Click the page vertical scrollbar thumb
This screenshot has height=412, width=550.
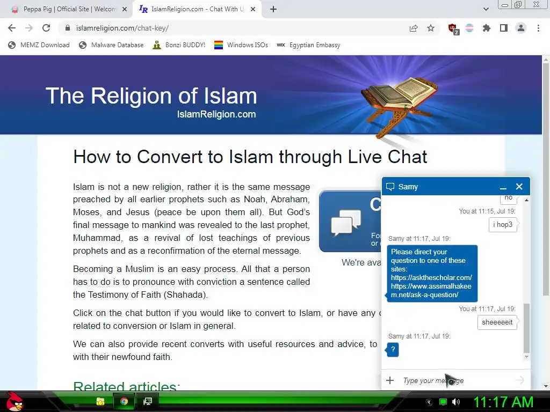click(546, 179)
